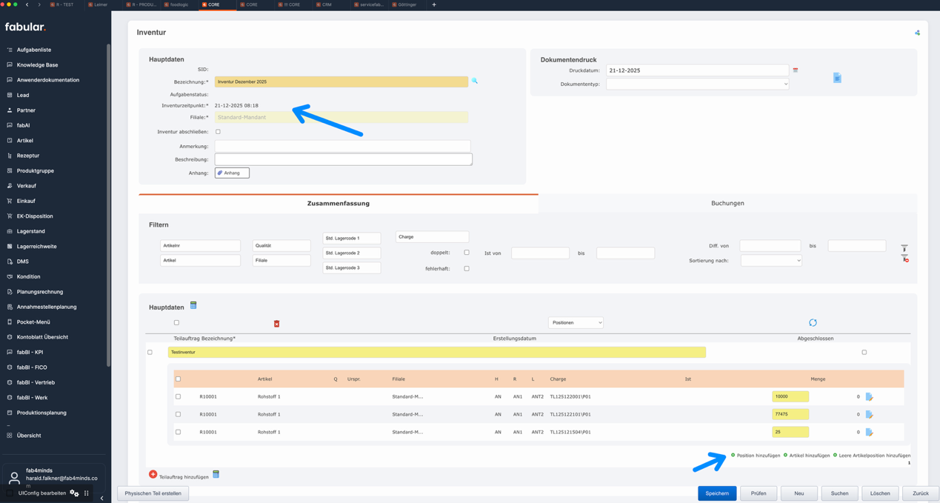The image size is (940, 503).
Task: Click the blue print document icon
Action: 837,78
